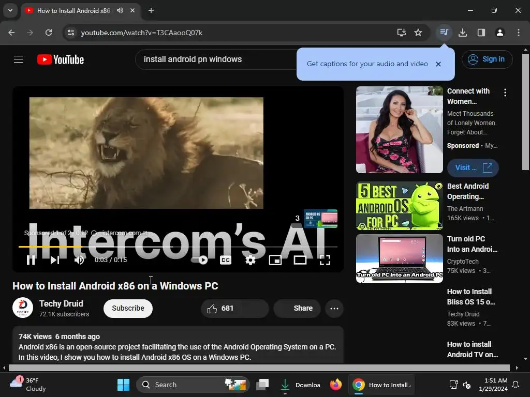This screenshot has width=530, height=397.
Task: Share the video
Action: pyautogui.click(x=297, y=308)
